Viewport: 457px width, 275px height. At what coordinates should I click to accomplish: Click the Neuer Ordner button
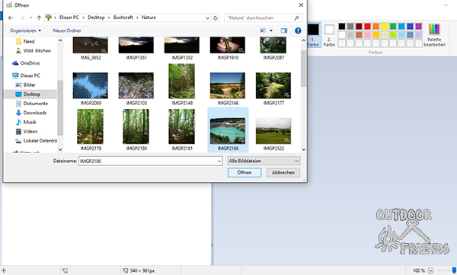pyautogui.click(x=67, y=30)
